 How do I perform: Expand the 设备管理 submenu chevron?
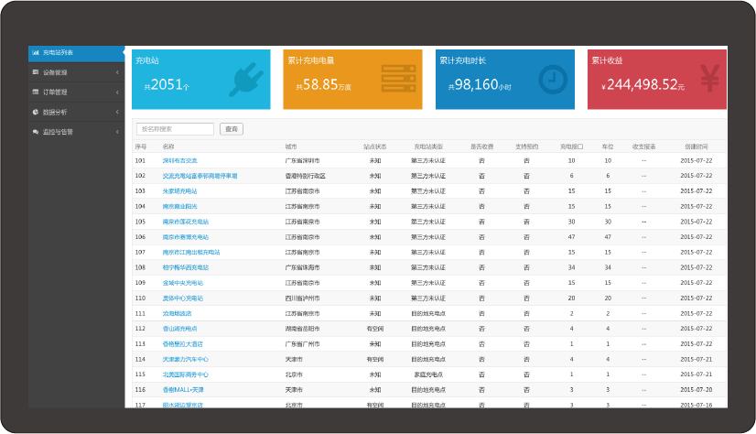click(117, 72)
